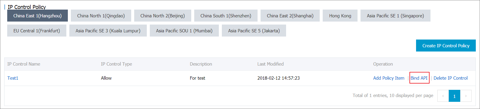Screen dimensions: 480x109
Task: Select the China East 1(Hangzhou) region tab
Action: point(38,16)
